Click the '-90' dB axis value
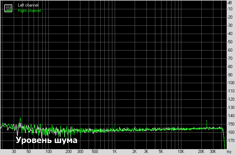The image size is (236, 155). point(230,75)
